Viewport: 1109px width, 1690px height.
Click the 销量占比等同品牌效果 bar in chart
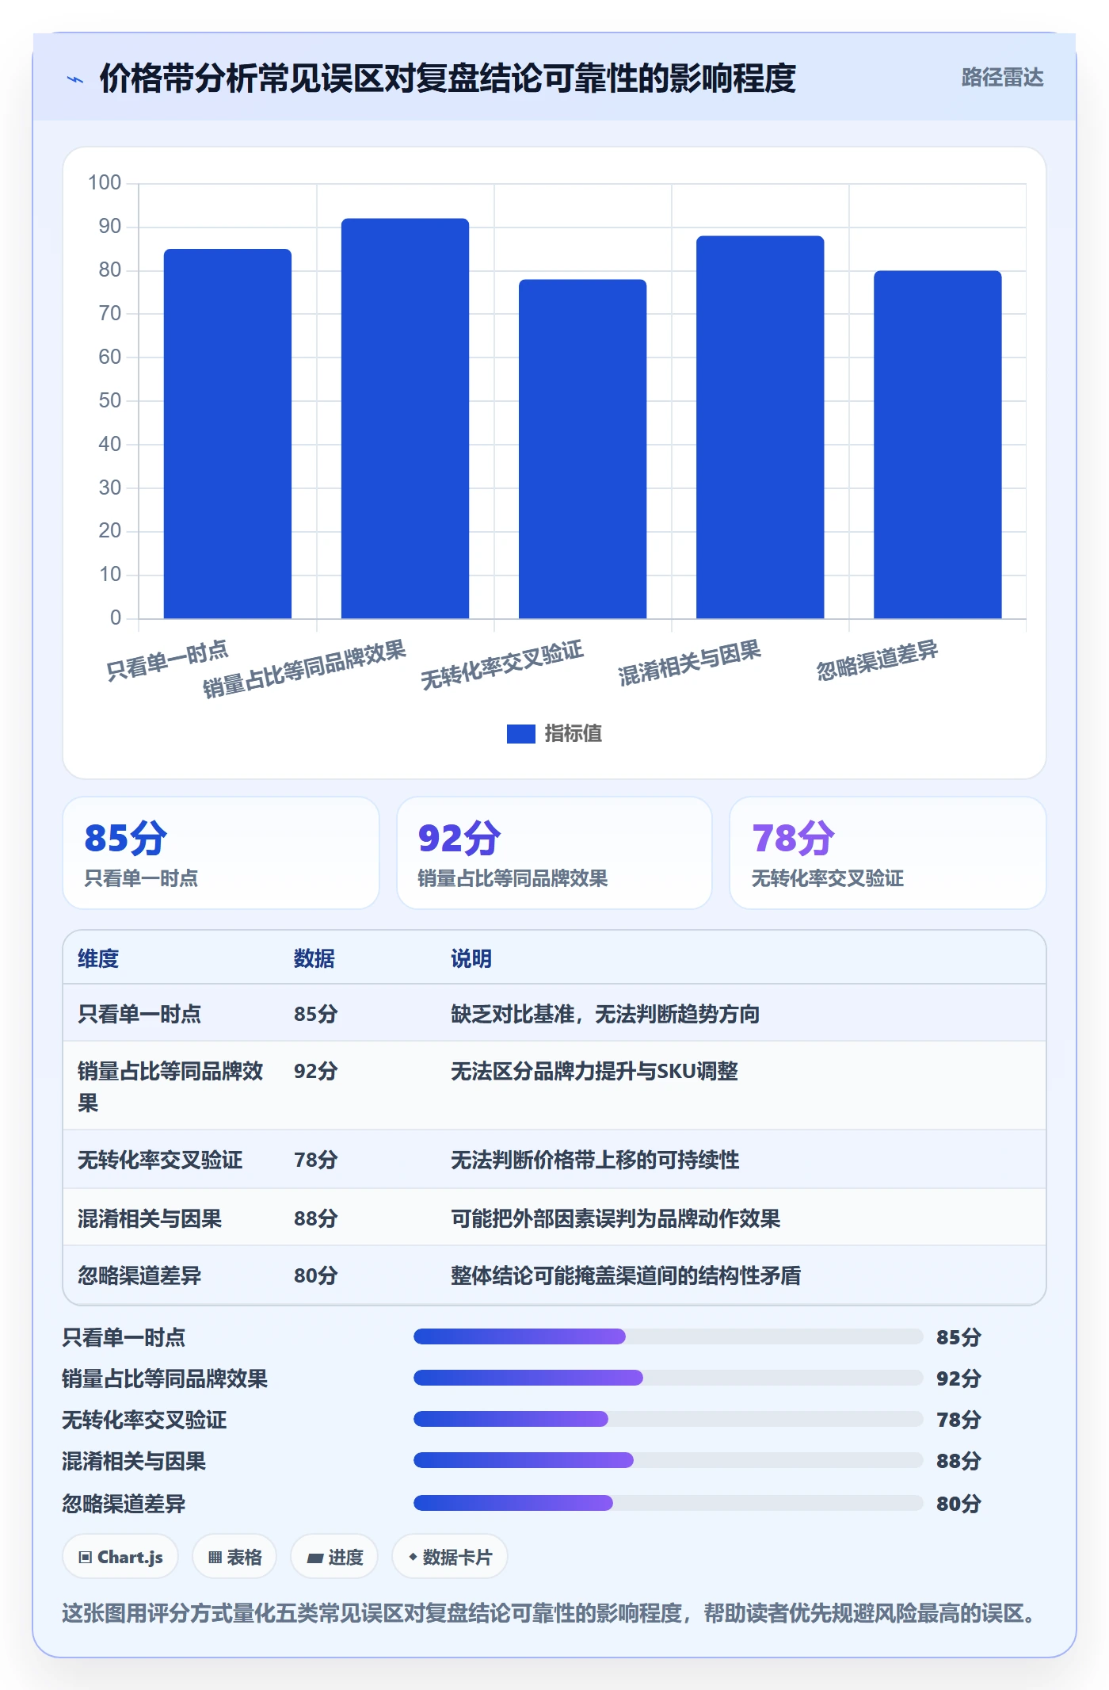405,419
